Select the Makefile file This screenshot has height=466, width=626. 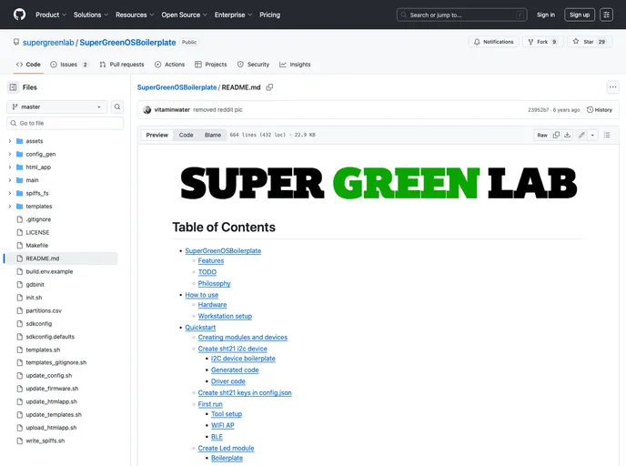pos(37,245)
